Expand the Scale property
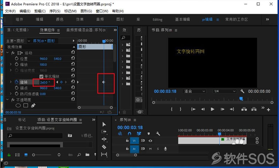 11,64
